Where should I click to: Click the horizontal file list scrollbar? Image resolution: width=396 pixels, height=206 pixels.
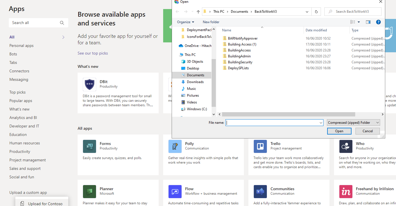coord(289,114)
